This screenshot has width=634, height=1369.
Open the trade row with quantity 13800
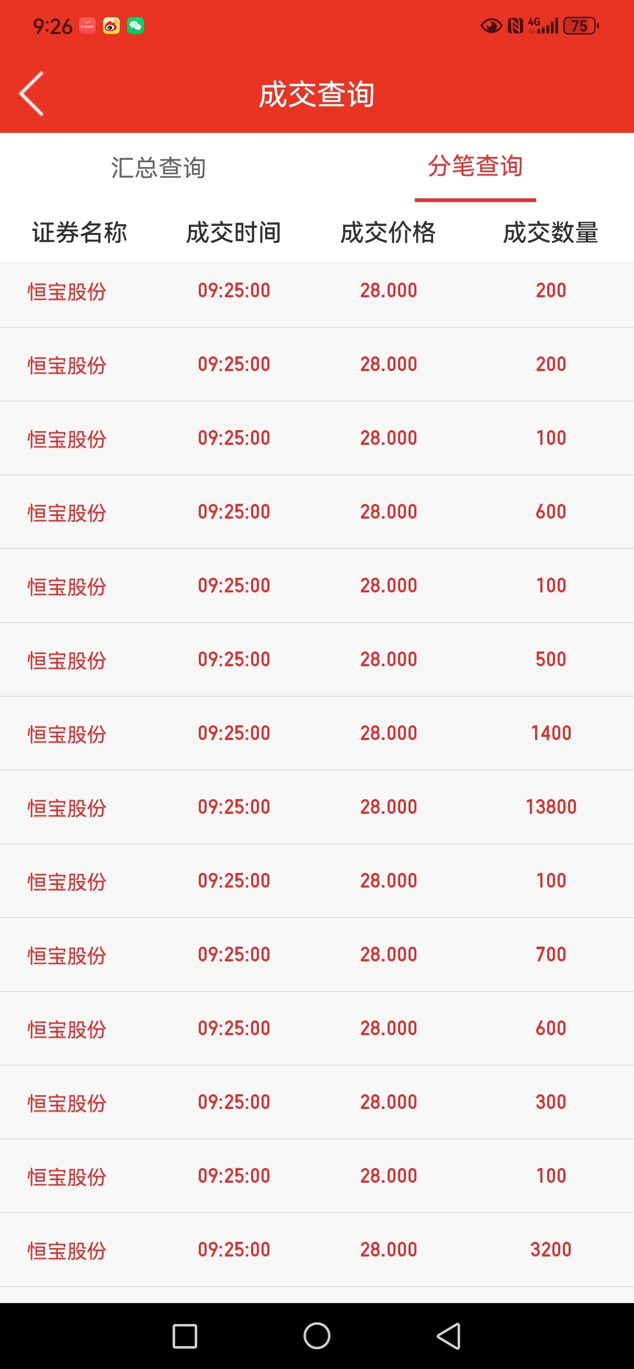point(316,807)
